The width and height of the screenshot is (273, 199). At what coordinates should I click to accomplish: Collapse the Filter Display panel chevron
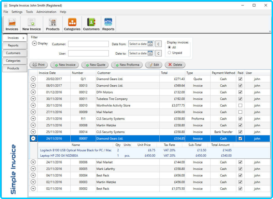coord(34,43)
